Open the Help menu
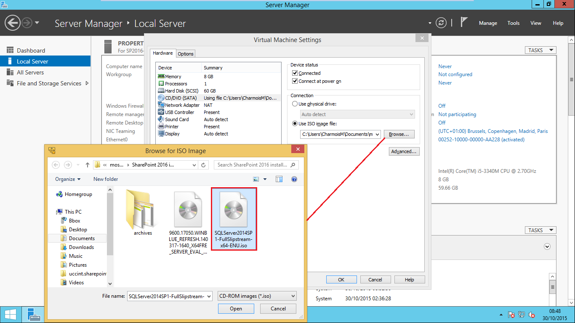The image size is (575, 323). coord(558,23)
